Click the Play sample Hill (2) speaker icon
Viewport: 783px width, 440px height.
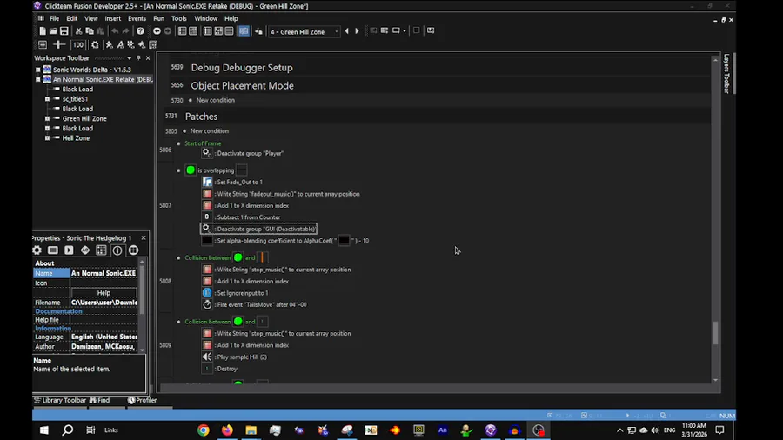point(207,357)
